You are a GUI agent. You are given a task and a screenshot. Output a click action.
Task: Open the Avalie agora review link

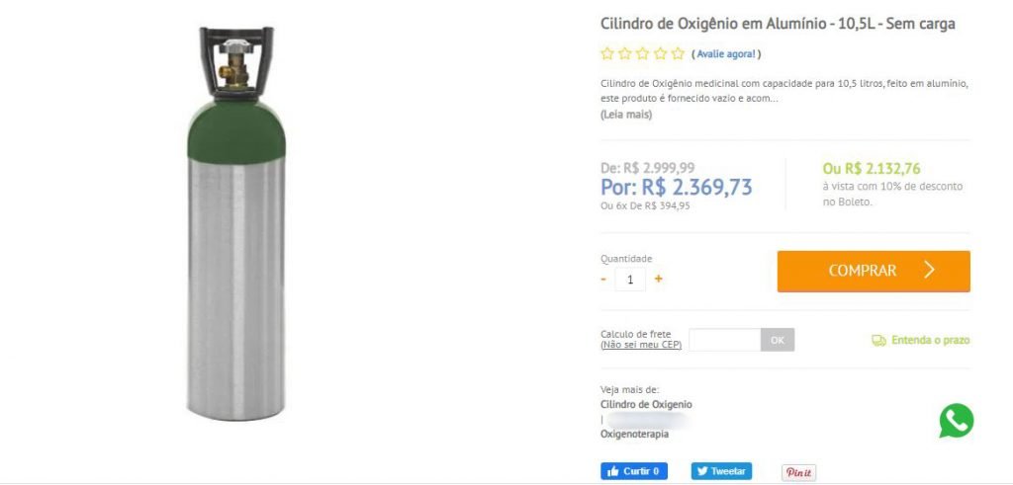(726, 54)
